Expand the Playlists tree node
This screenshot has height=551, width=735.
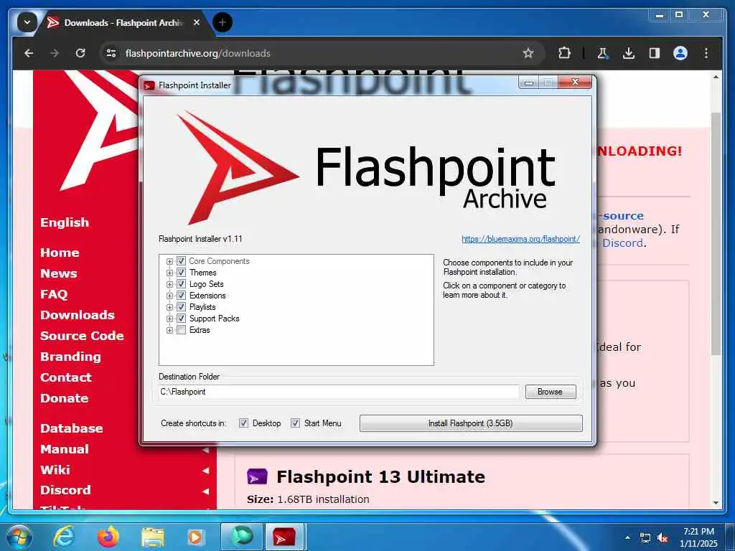pyautogui.click(x=169, y=307)
